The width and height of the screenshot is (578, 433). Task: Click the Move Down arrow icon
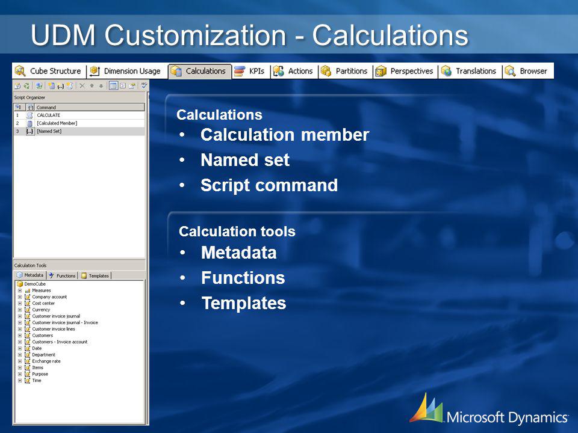pos(101,86)
